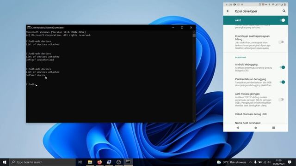Close the cmd.exe window
Viewport: 296px width, 166px height.
point(191,28)
